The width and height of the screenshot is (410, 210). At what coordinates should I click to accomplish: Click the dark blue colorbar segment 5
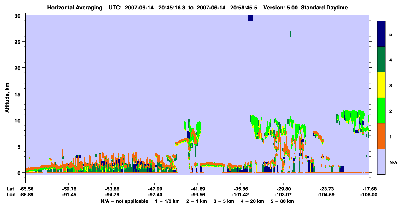[x=381, y=34]
